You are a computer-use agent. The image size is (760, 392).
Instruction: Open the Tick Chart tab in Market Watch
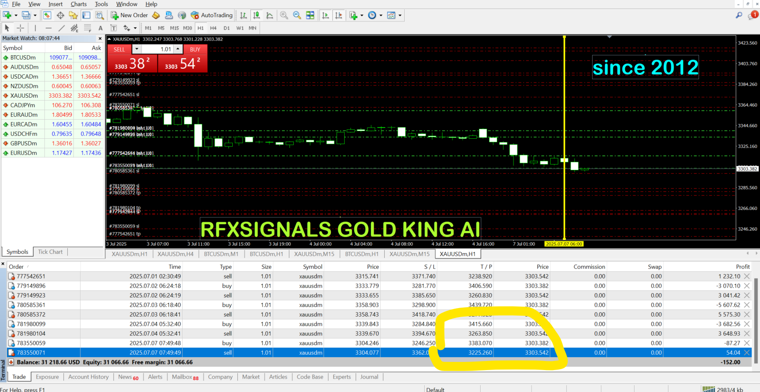tap(50, 252)
